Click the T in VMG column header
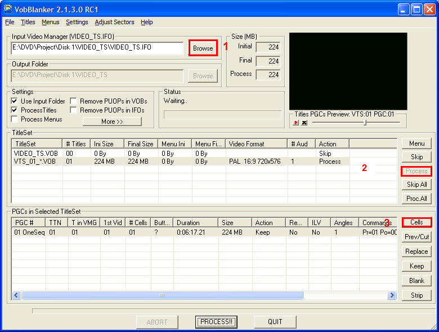 (x=84, y=223)
